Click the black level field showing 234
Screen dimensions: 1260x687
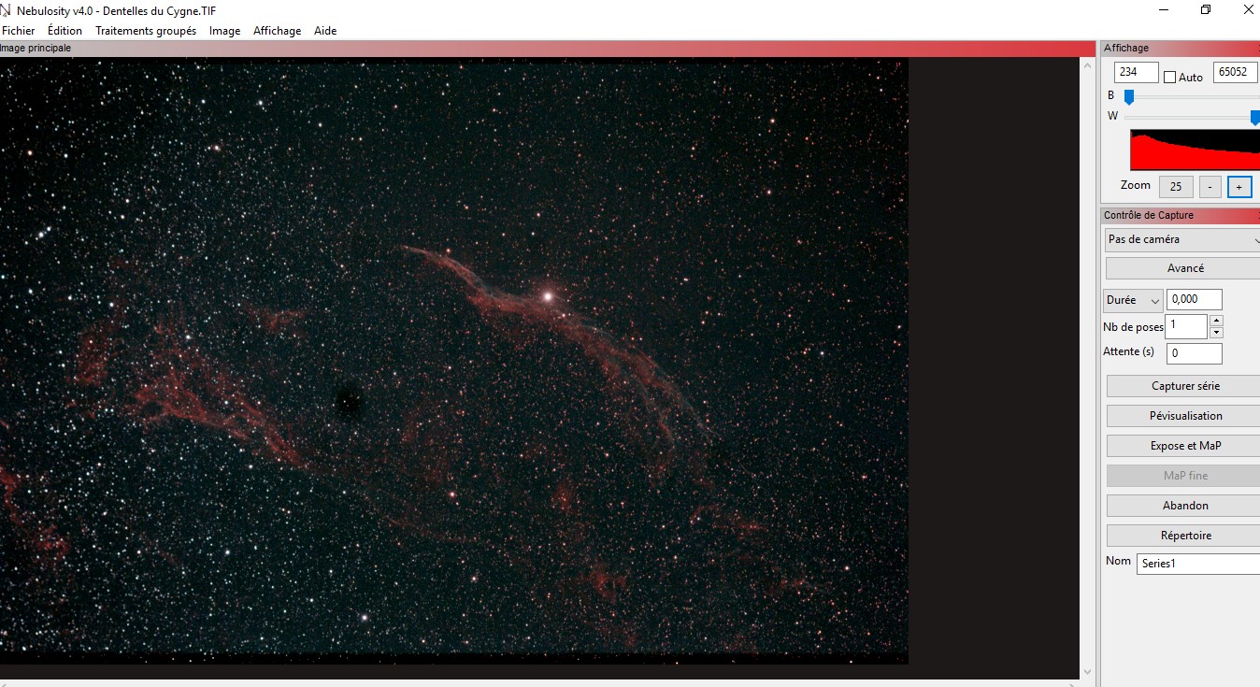tap(1137, 72)
